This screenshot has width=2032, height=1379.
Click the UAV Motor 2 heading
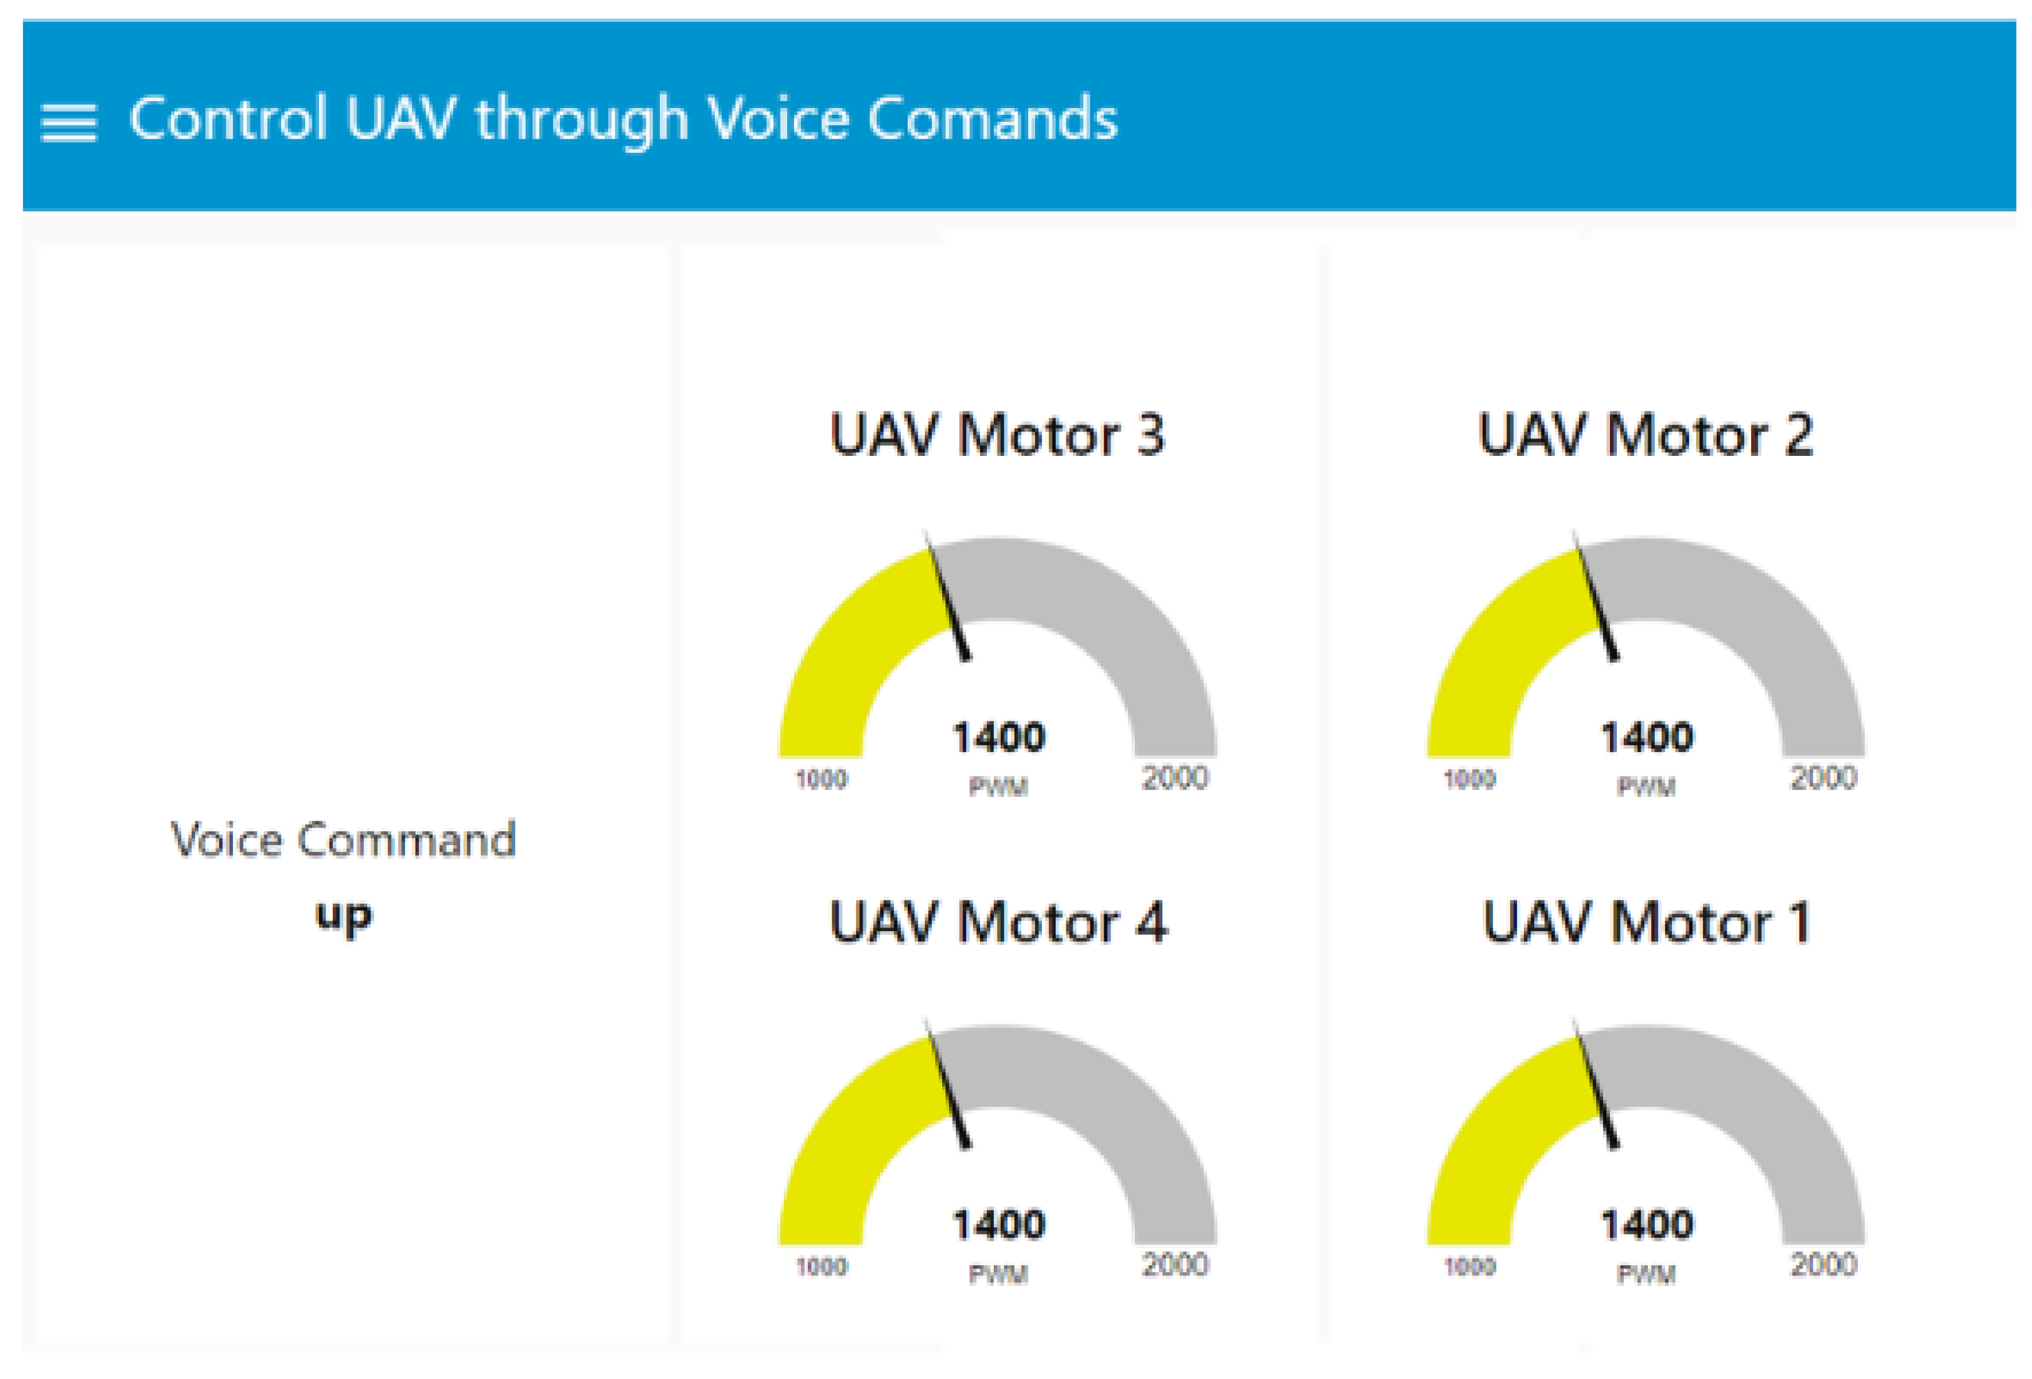1645,435
